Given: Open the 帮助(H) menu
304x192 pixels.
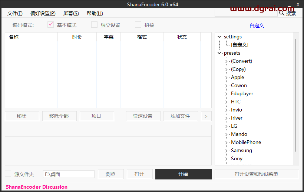Looking at the screenshot, I should click(x=95, y=13).
